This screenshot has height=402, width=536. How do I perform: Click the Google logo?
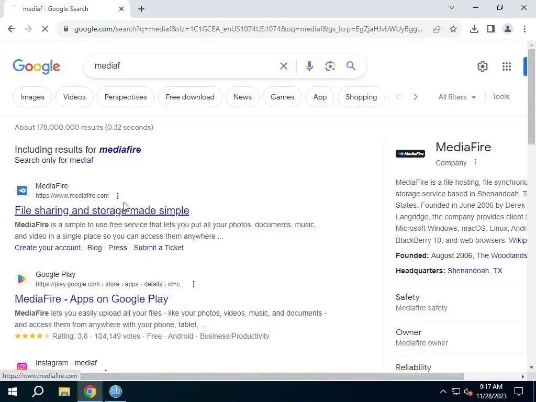(x=37, y=66)
